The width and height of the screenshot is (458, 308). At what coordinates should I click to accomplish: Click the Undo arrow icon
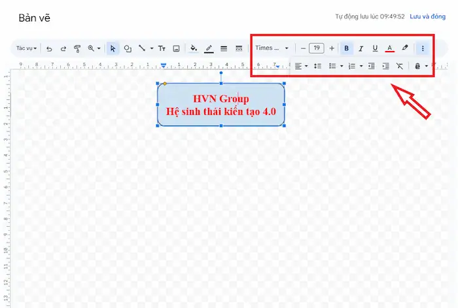pos(49,48)
